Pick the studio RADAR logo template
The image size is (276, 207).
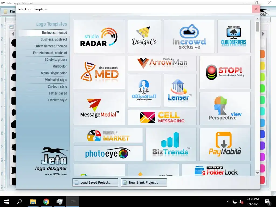[x=99, y=36]
